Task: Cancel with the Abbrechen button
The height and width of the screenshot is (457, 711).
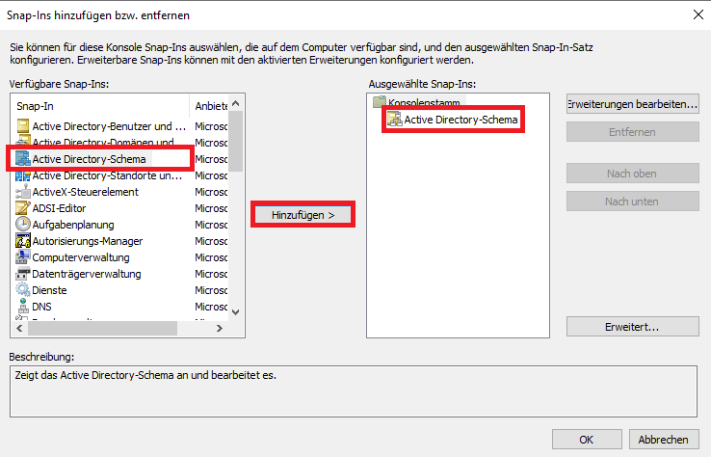Action: tap(664, 439)
